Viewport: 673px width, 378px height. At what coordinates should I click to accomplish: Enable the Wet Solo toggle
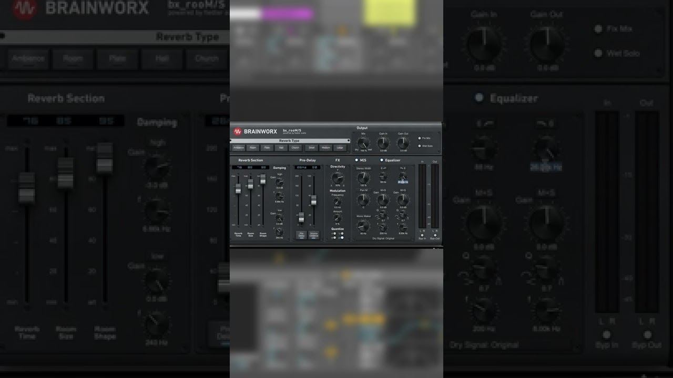420,146
